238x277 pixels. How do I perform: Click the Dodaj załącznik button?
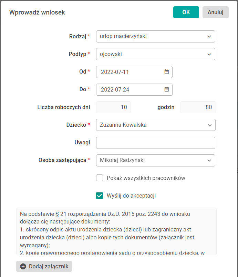point(44,266)
